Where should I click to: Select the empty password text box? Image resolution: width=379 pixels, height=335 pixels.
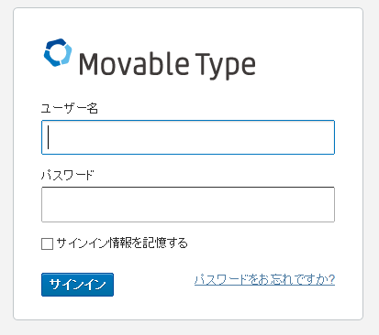tap(188, 204)
